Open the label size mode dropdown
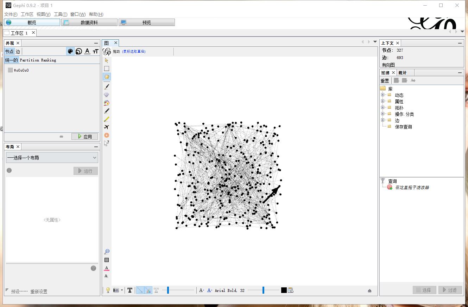 pyautogui.click(x=202, y=290)
